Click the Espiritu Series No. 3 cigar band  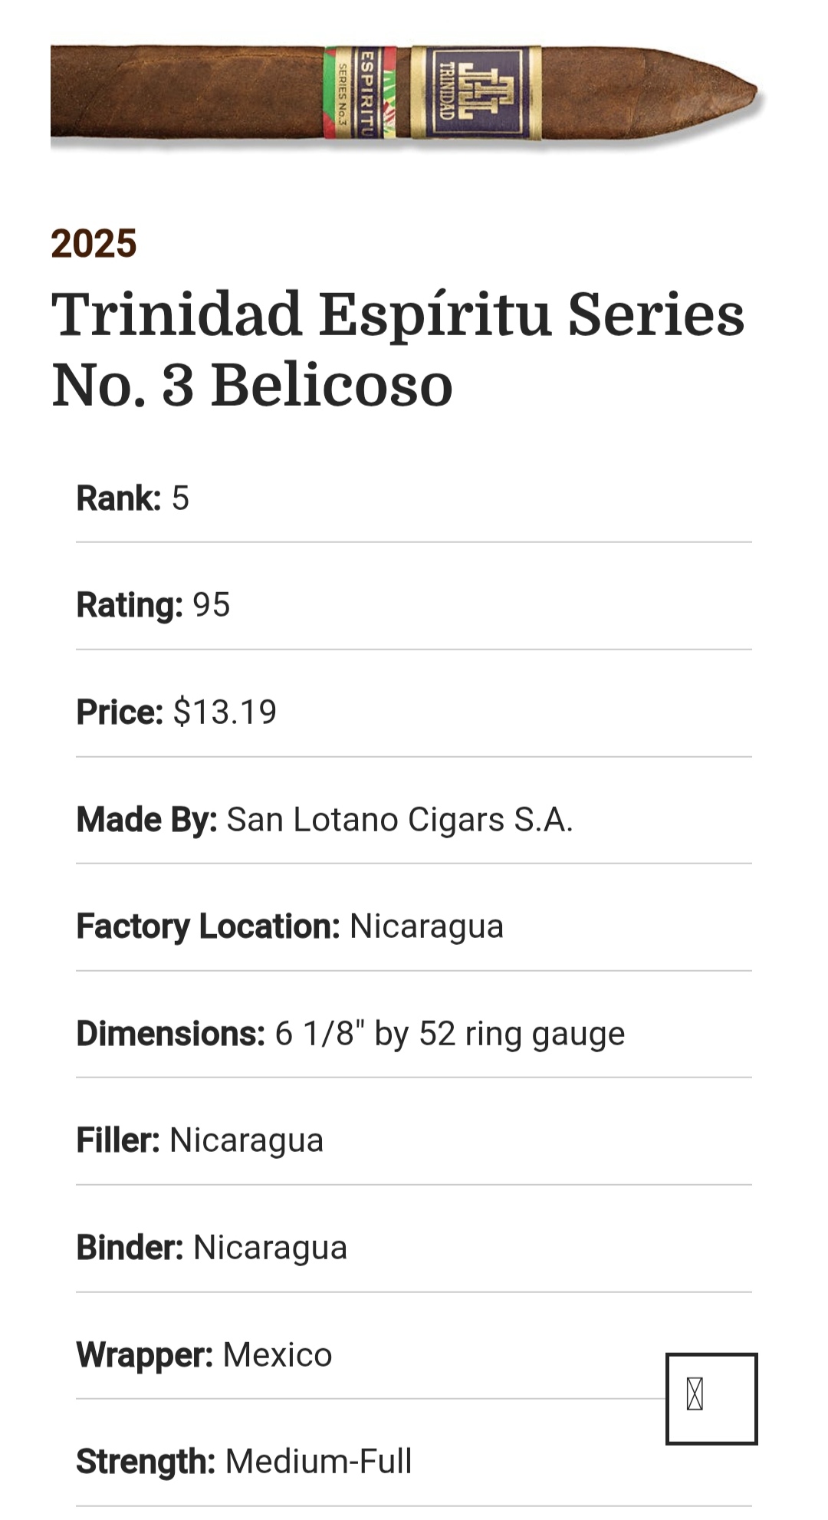point(360,93)
